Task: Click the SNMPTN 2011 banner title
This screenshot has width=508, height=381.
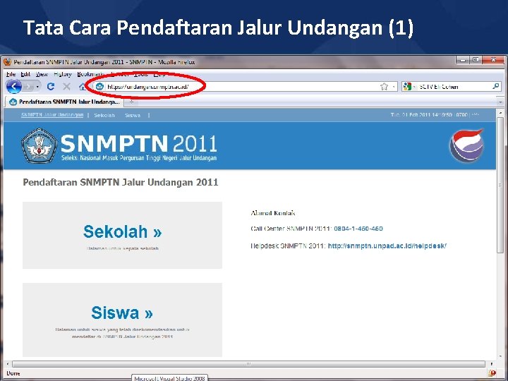Action: (139, 144)
